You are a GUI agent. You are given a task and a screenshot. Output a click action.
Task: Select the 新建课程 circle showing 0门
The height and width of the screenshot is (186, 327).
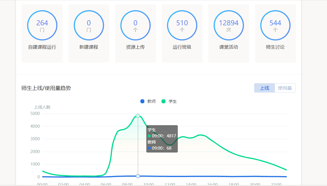(89, 25)
